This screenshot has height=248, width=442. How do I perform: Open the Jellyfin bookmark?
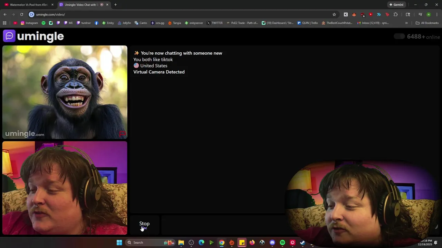(x=124, y=23)
